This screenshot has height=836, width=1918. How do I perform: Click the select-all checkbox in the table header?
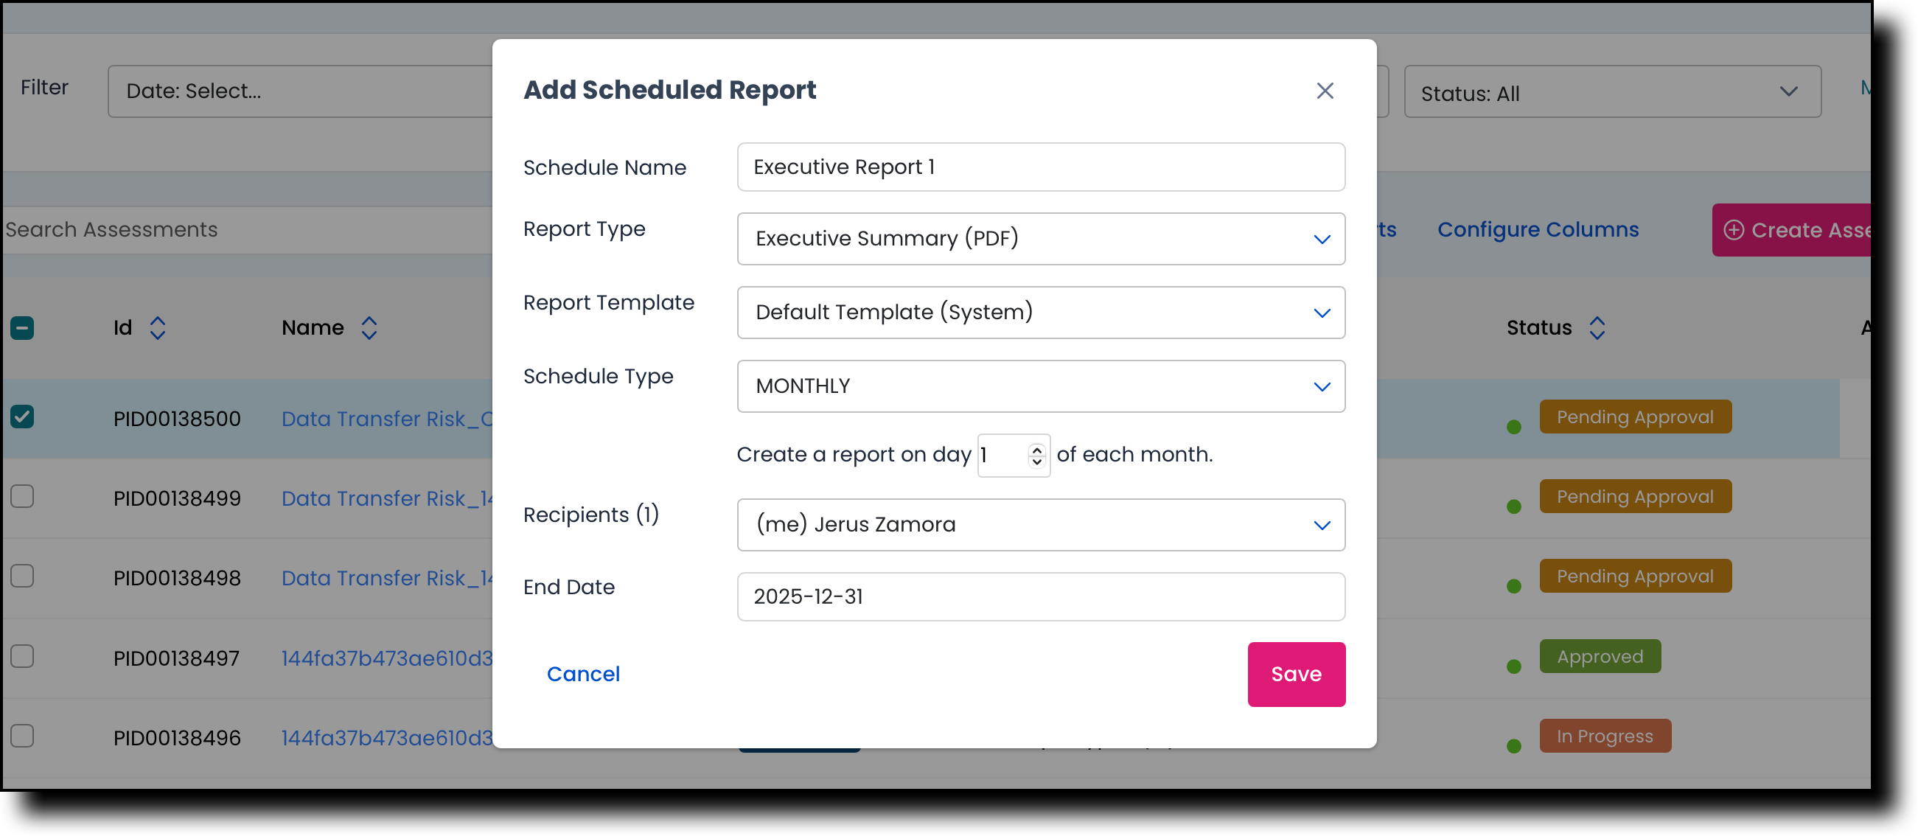tap(21, 327)
